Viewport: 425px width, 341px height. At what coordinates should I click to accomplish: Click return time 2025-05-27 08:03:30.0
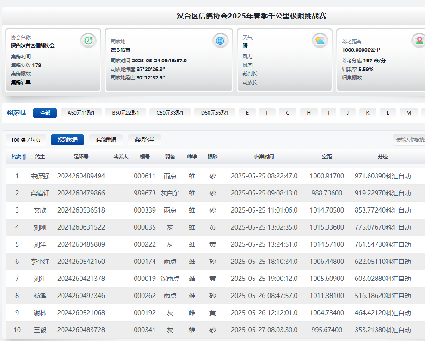click(x=264, y=330)
